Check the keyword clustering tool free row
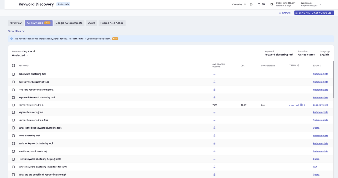338x178 pixels. (14, 120)
